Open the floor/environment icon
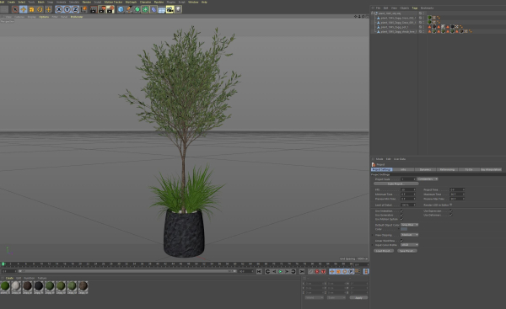 [162, 9]
